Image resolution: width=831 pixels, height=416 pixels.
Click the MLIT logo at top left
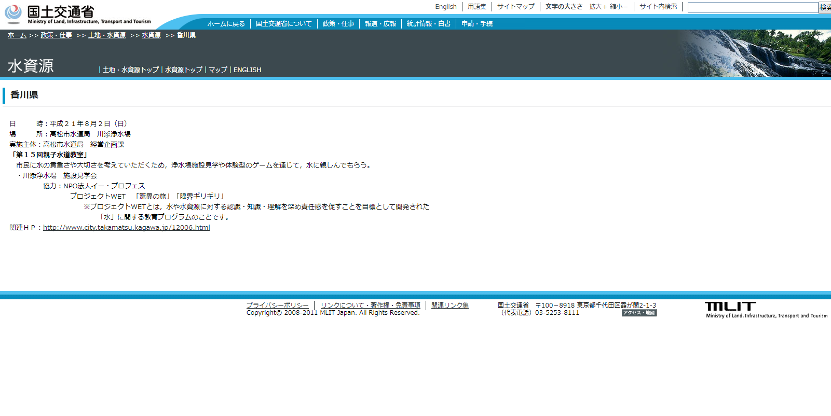78,15
